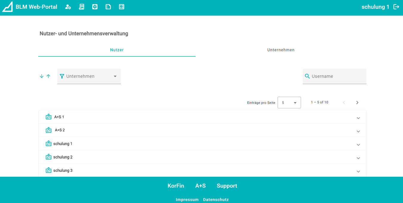Viewport: 403px width, 203px height.
Task: Select the Nutzer tab
Action: tap(117, 50)
